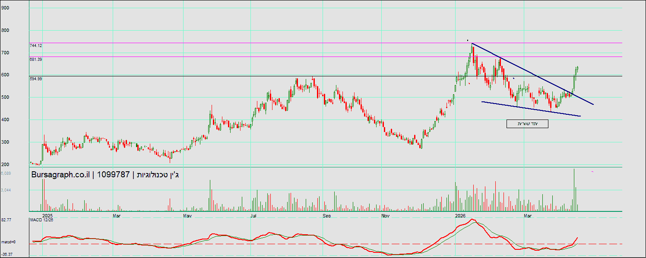The height and width of the screenshot is (258, 646).
Task: Click the יתד שורית annotation box
Action: click(x=527, y=124)
